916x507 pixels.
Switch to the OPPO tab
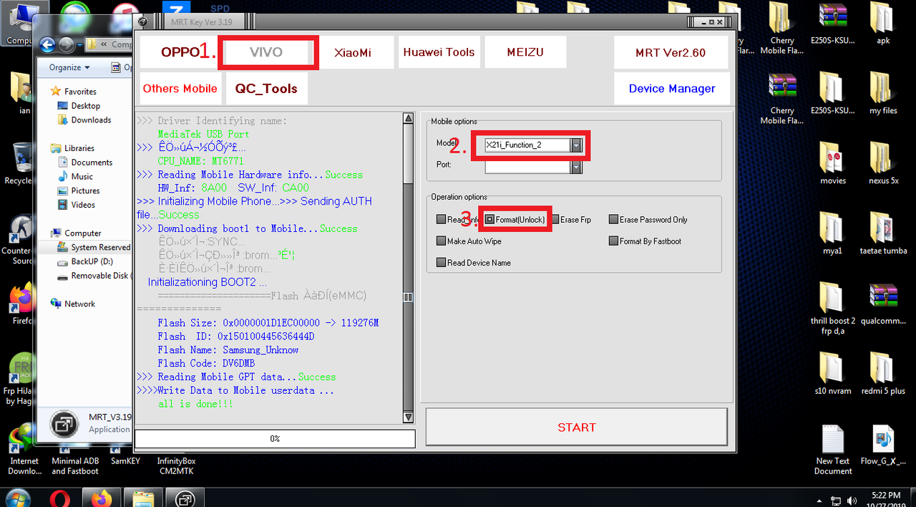180,52
